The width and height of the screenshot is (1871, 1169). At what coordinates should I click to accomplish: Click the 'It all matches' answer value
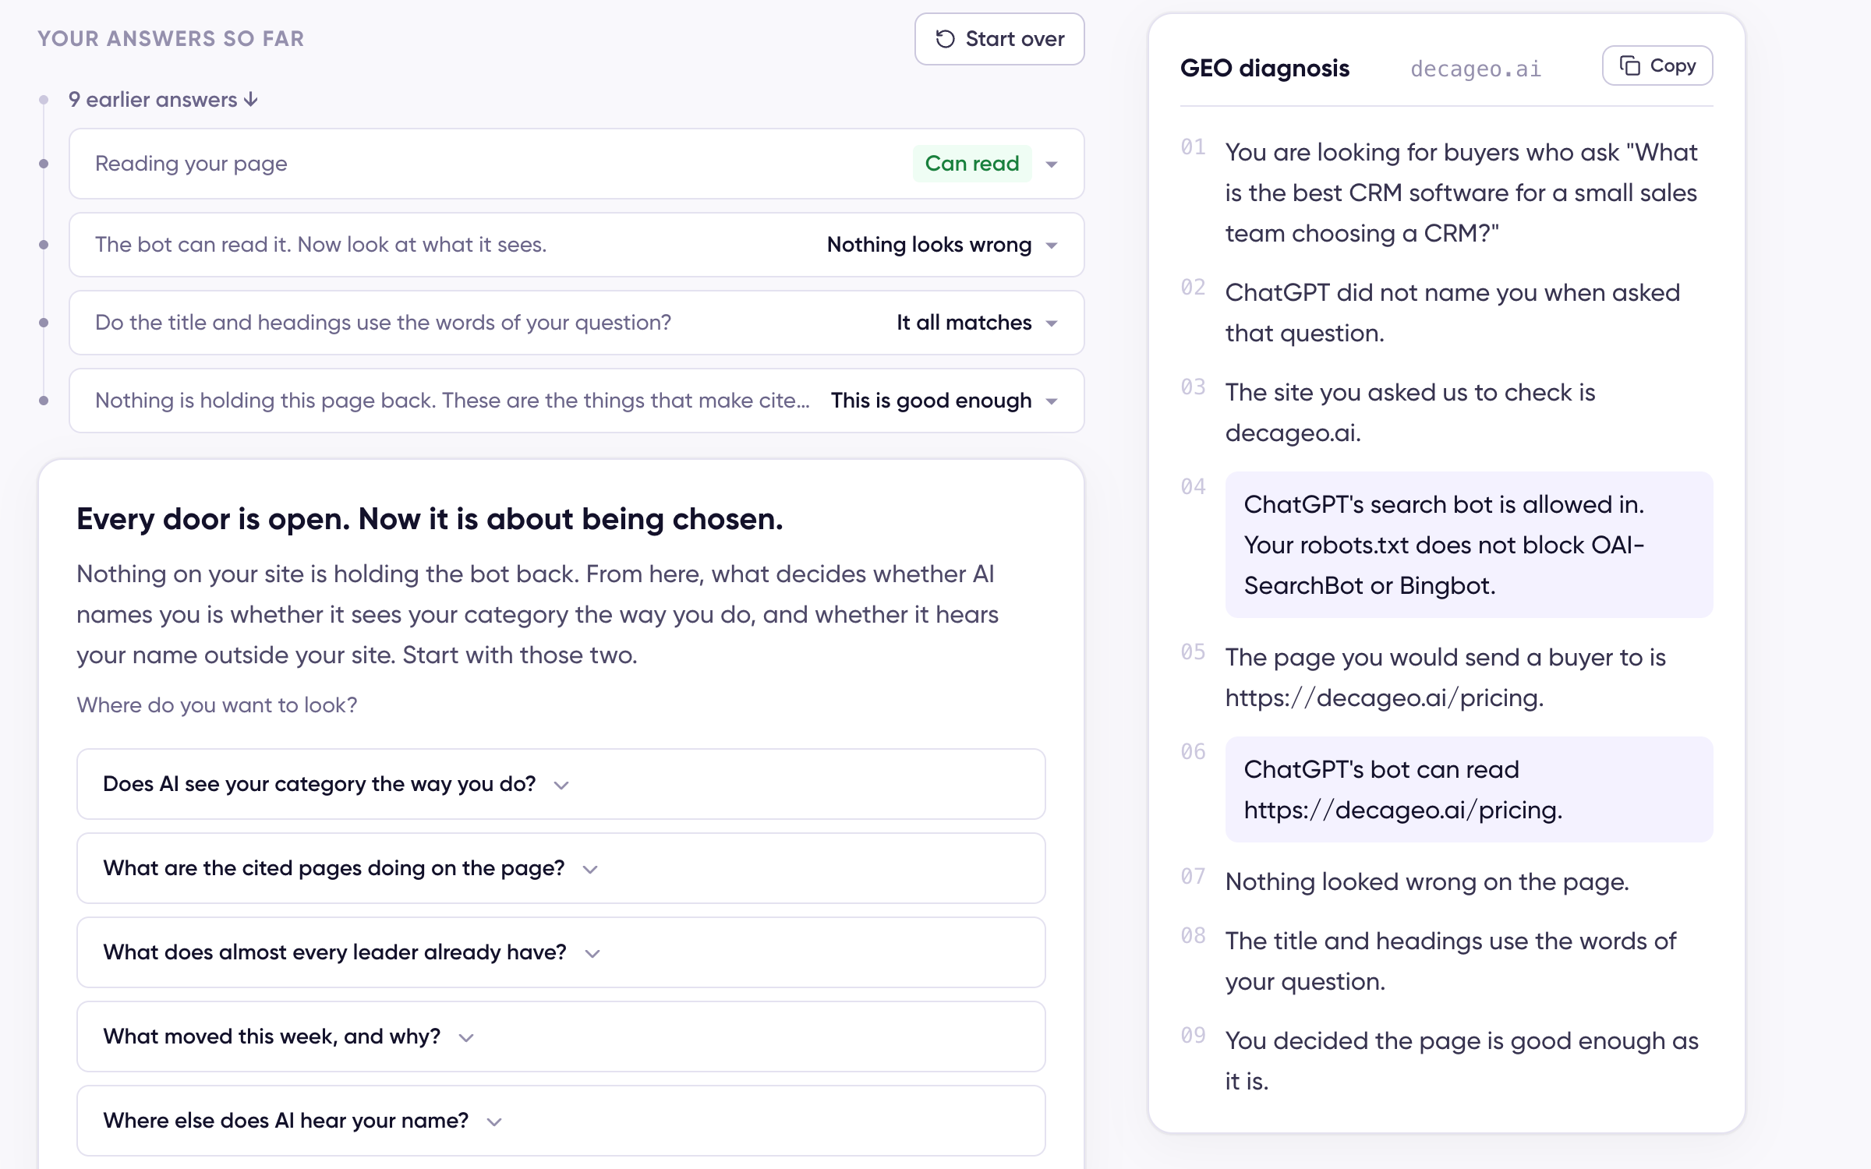pyautogui.click(x=964, y=323)
